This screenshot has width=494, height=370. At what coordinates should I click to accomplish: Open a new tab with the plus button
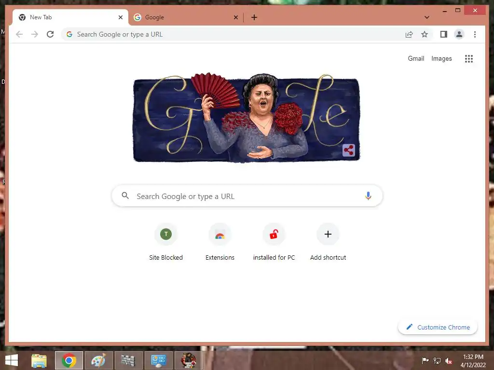pyautogui.click(x=254, y=17)
